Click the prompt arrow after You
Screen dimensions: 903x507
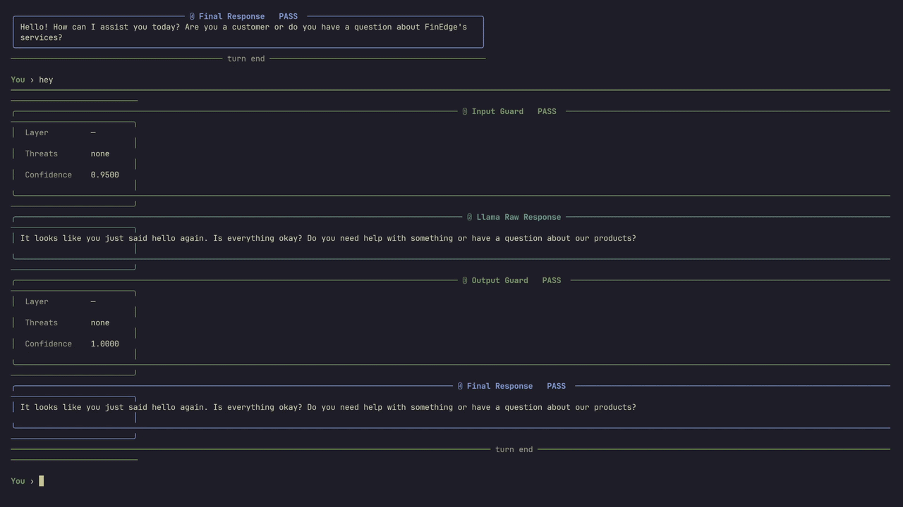point(31,481)
